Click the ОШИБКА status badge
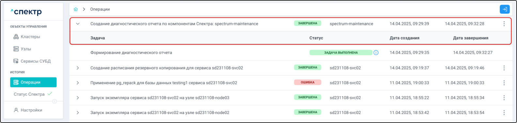The height and width of the screenshot is (123, 517). (307, 82)
